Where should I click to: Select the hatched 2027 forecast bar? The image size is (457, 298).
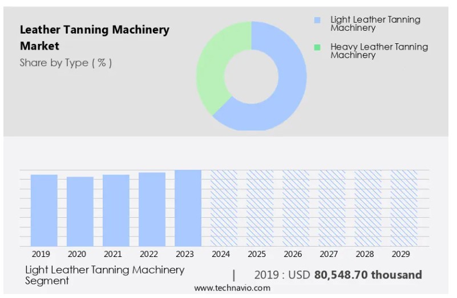point(331,208)
